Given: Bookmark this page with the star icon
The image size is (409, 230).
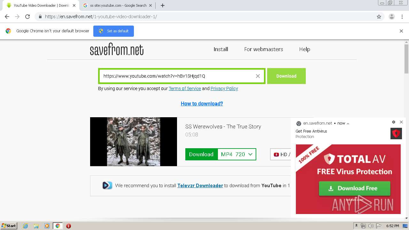Looking at the screenshot, I should pos(379,17).
